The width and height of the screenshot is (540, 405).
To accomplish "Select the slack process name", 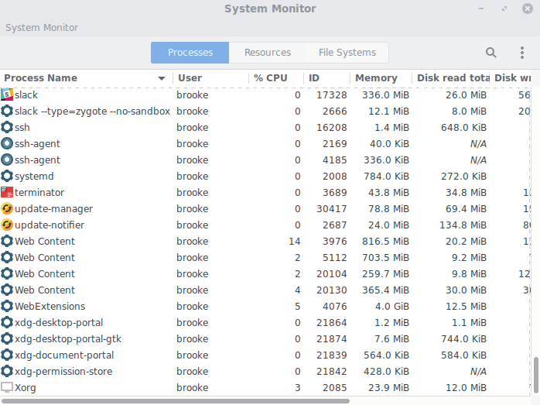I will point(26,94).
